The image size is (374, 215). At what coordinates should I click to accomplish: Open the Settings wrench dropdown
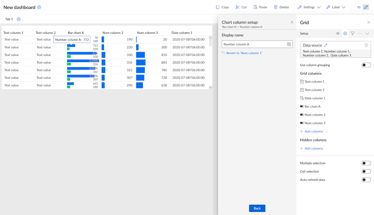309,7
